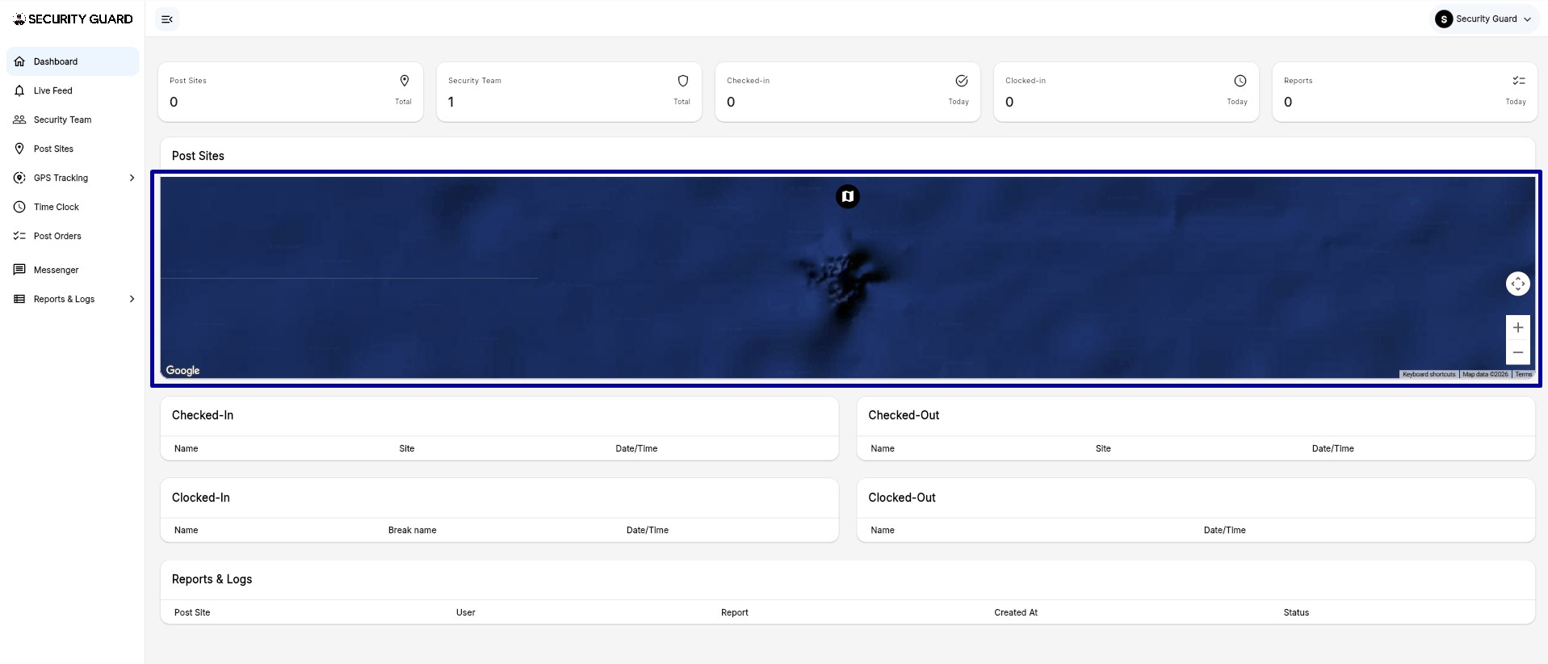Image resolution: width=1548 pixels, height=664 pixels.
Task: Click the Checked-in summary card
Action: [x=848, y=92]
